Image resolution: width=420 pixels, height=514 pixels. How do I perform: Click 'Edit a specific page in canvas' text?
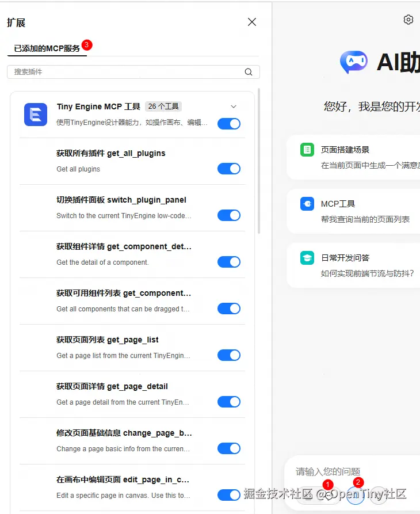123,495
